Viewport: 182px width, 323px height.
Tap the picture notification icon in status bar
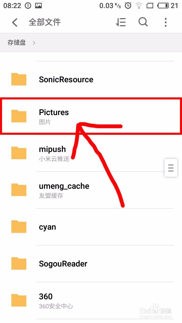38,6
